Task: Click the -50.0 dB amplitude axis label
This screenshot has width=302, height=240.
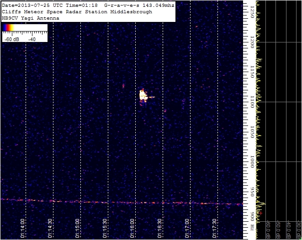Action: (278, 230)
